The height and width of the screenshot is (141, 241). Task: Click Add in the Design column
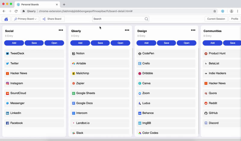coord(146,43)
